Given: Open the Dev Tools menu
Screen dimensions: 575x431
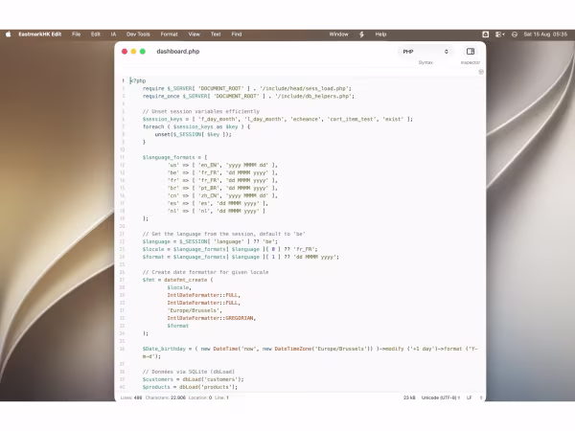Looking at the screenshot, I should [138, 34].
